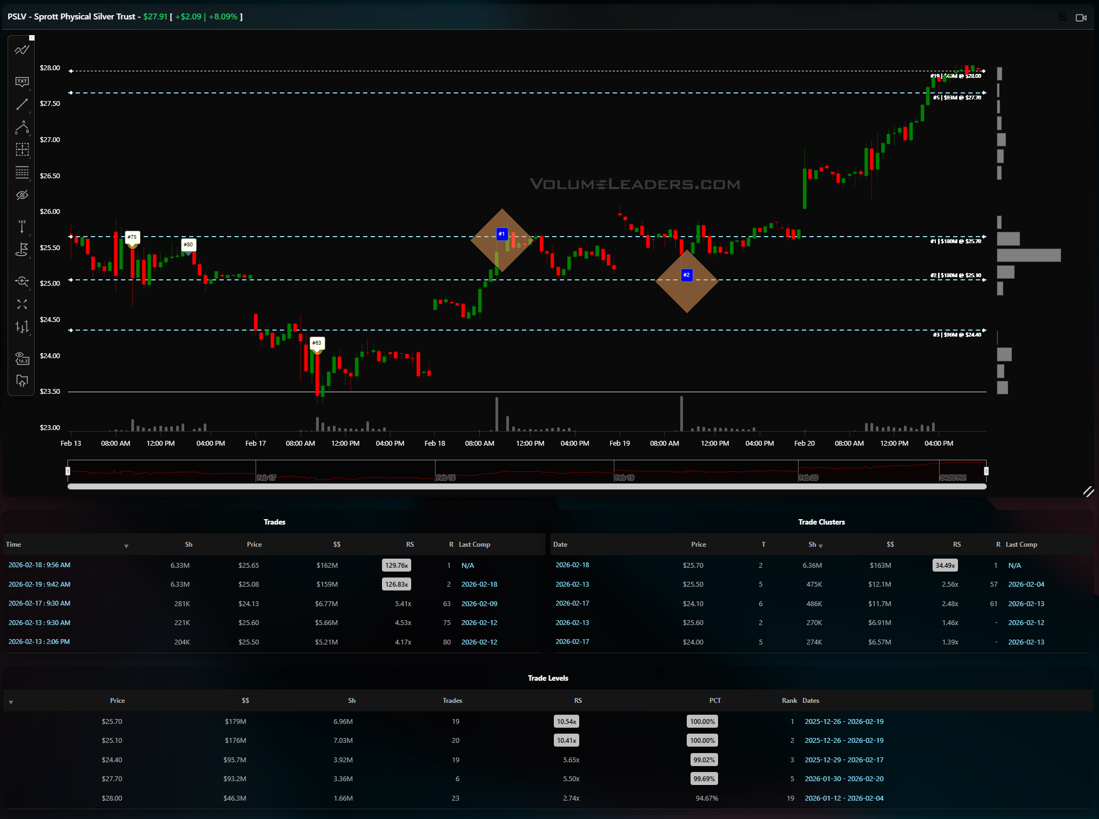Click the zoom magnifier pan tool
This screenshot has height=819, width=1099.
point(22,281)
